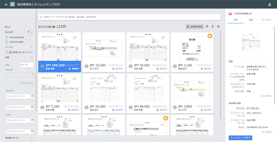
Task: Open calendar for 申請日 start date
Action: click(x=32, y=120)
